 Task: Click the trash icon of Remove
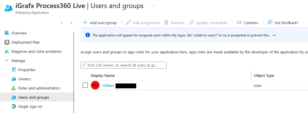click(166, 22)
